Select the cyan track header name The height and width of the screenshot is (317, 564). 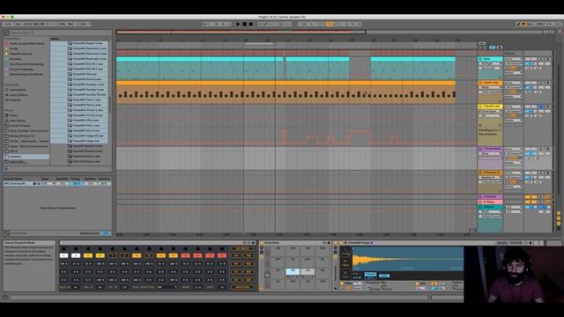(x=490, y=59)
